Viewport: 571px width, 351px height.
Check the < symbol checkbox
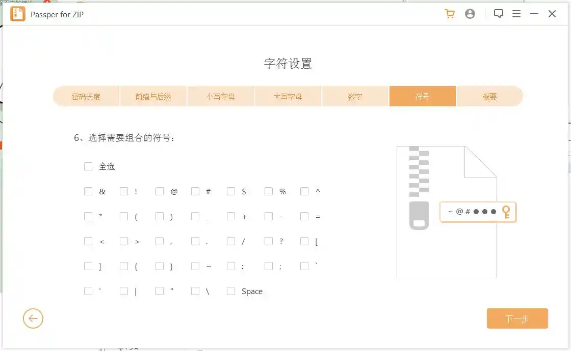[88, 241]
